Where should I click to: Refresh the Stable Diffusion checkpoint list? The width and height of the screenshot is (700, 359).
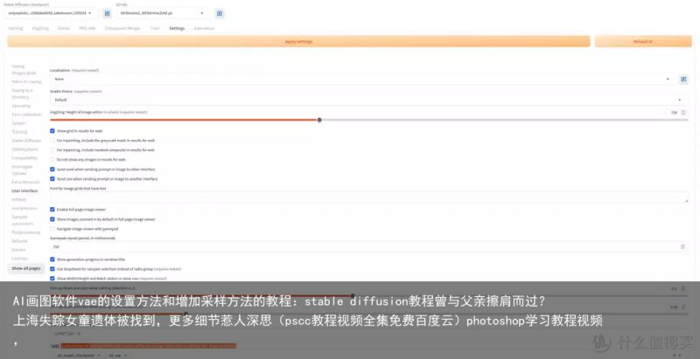[x=107, y=13]
